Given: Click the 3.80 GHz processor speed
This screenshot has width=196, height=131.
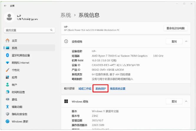Looking at the screenshot, I should point(158,56).
